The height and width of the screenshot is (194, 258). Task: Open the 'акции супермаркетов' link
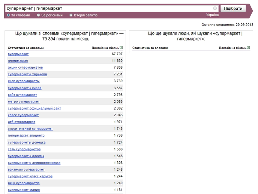coord(25,68)
